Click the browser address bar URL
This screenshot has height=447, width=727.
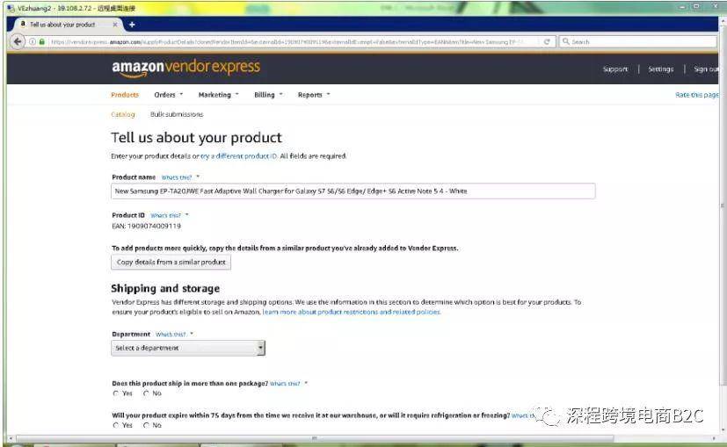[287, 41]
